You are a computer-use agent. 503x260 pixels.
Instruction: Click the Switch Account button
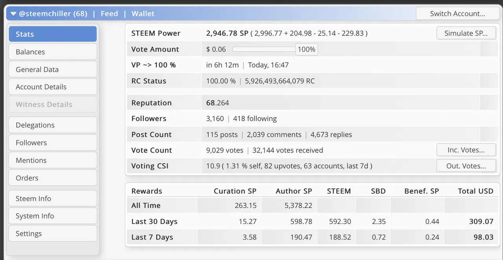[457, 14]
